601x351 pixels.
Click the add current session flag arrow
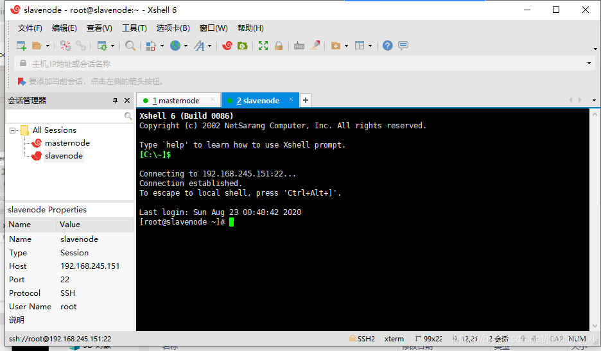[x=21, y=81]
